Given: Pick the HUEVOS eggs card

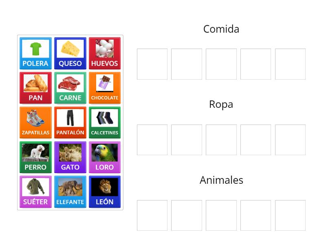Looking at the screenshot, I should (105, 53).
